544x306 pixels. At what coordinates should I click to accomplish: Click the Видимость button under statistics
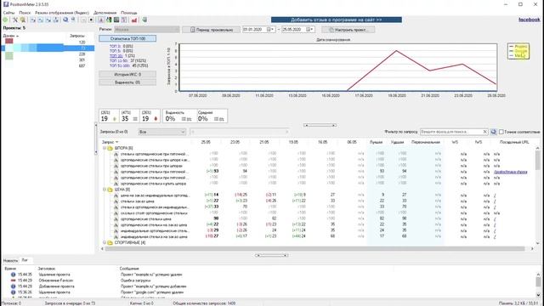[x=127, y=82]
